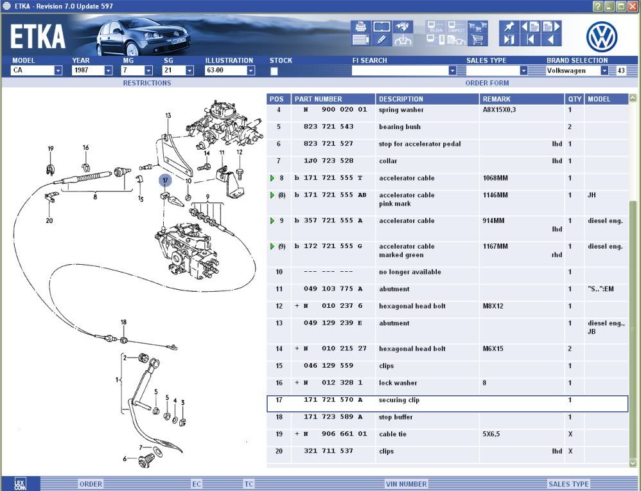Go to previous page with left document arrow
The height and width of the screenshot is (491, 641).
point(531,26)
